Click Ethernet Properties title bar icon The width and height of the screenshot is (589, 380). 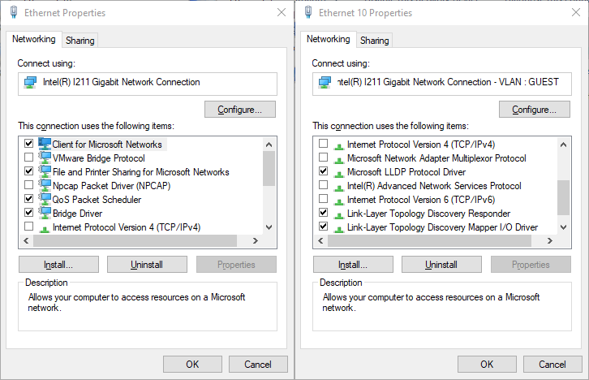[x=14, y=12]
